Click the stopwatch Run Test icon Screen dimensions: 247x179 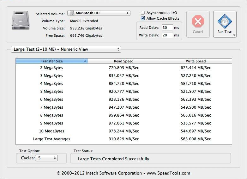tap(225, 21)
